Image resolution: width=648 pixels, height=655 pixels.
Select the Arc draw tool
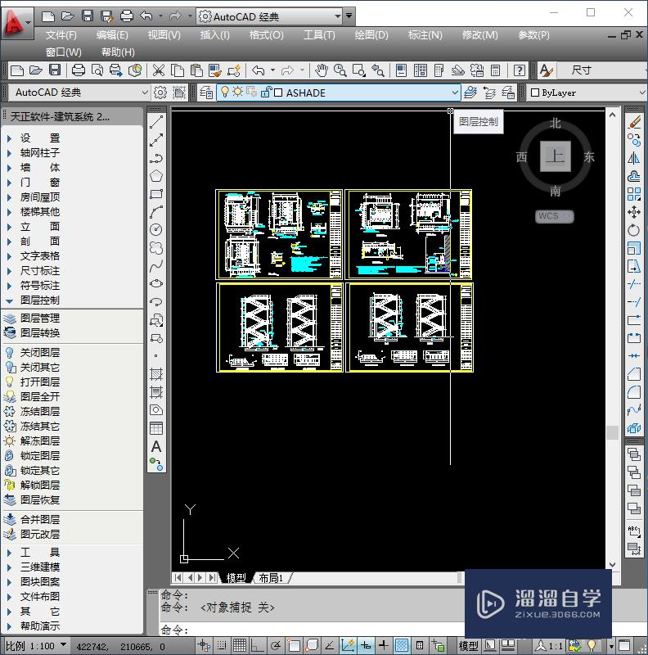tap(156, 212)
